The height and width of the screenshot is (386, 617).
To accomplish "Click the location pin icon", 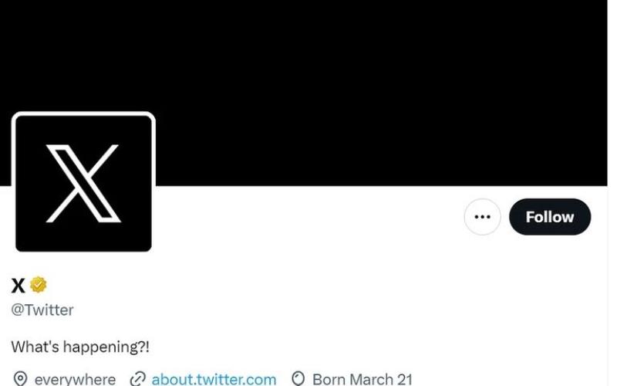I will (x=20, y=379).
